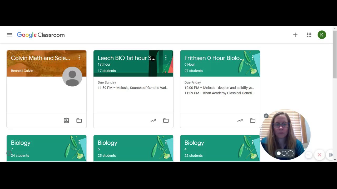Image resolution: width=337 pixels, height=189 pixels.
Task: Click '22 students' on Biology 4 card
Action: click(194, 155)
